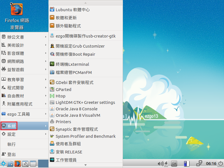Click the network connection tray icon
This screenshot has height=168, width=224.
(x=199, y=164)
